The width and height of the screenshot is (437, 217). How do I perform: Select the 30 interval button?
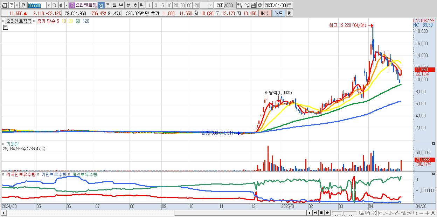182,5
